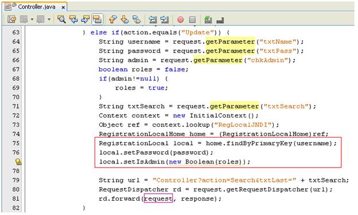This screenshot has width=358, height=215.
Task: Click "txtPass" string literal
Action: click(x=278, y=51)
